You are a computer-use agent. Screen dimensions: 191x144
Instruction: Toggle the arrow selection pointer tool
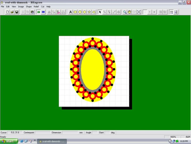coord(100,12)
